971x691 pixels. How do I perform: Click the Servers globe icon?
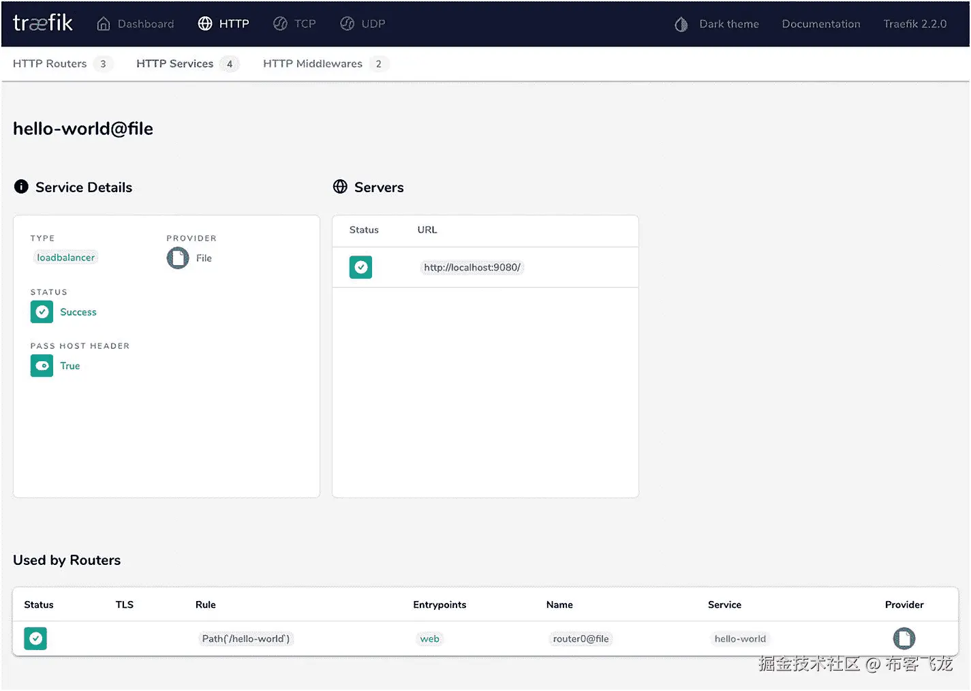coord(340,187)
